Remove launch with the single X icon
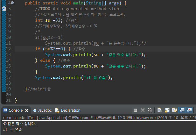The image size is (196, 135). (x=143, y=110)
